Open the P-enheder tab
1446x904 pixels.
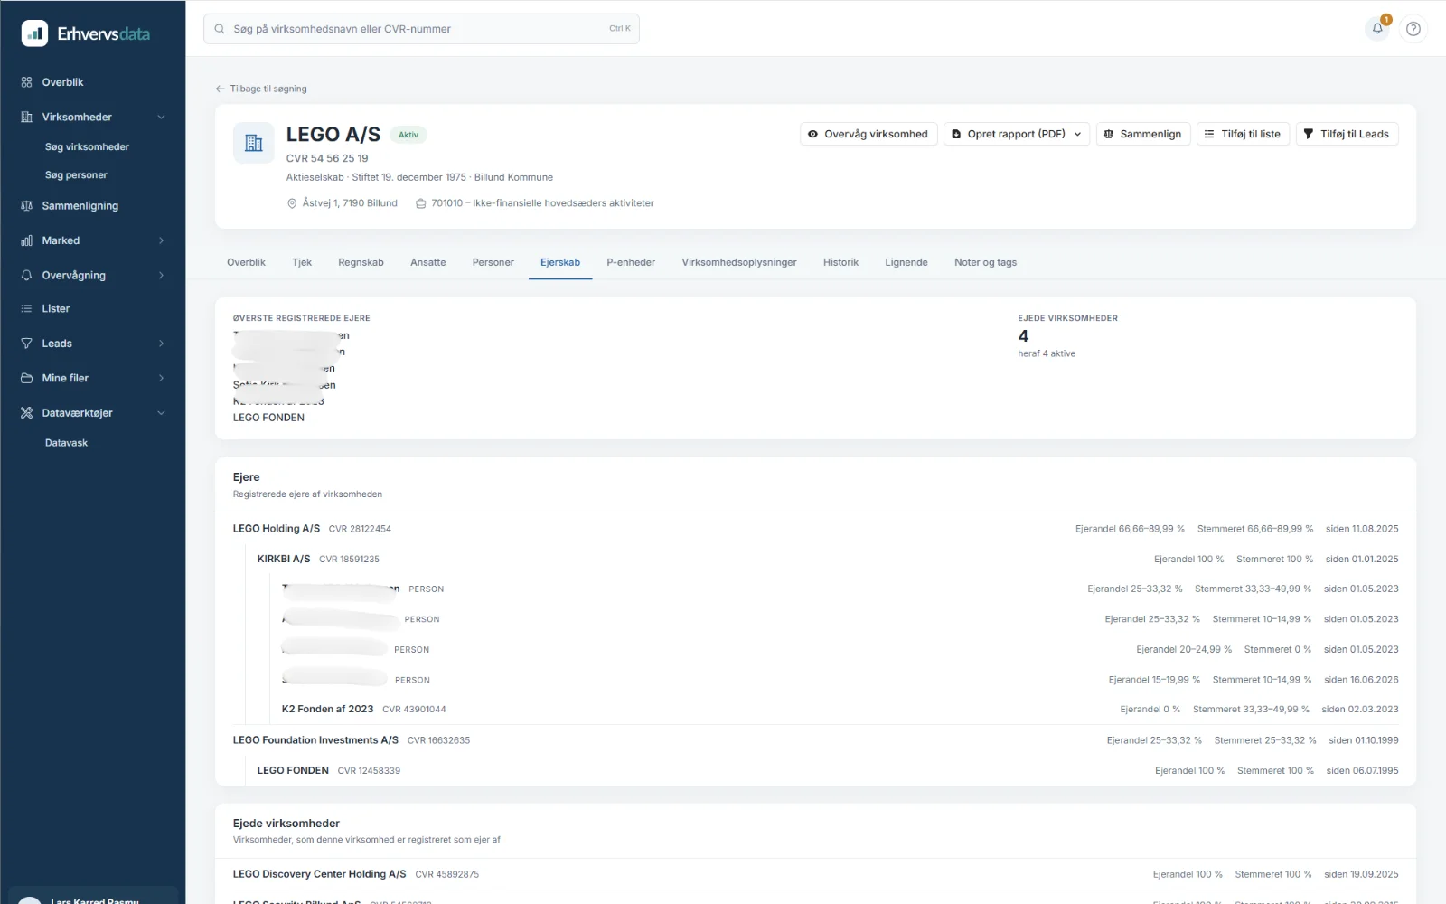point(631,262)
